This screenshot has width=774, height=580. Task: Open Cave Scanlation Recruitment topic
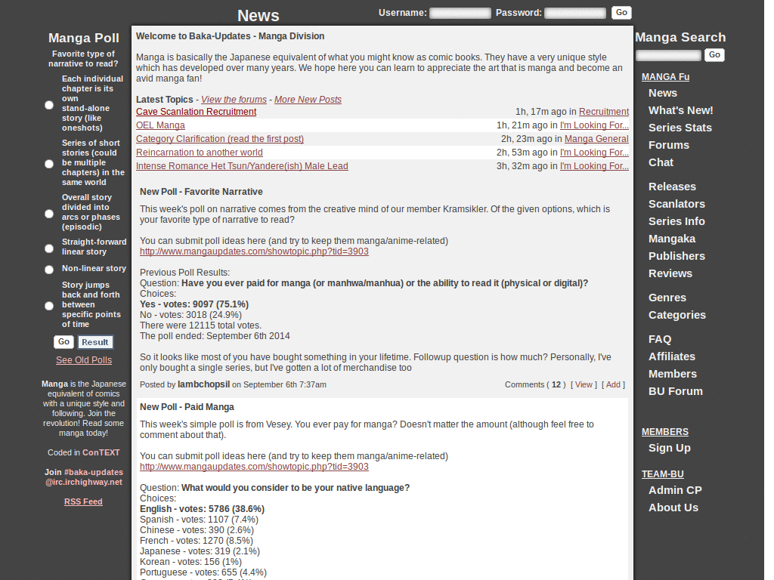(196, 112)
